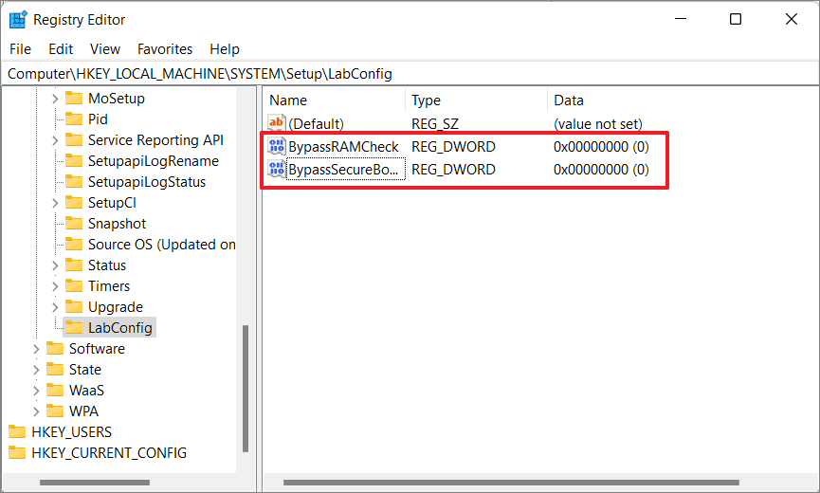820x493 pixels.
Task: Click the SetupapiLogRename folder icon
Action: point(74,161)
